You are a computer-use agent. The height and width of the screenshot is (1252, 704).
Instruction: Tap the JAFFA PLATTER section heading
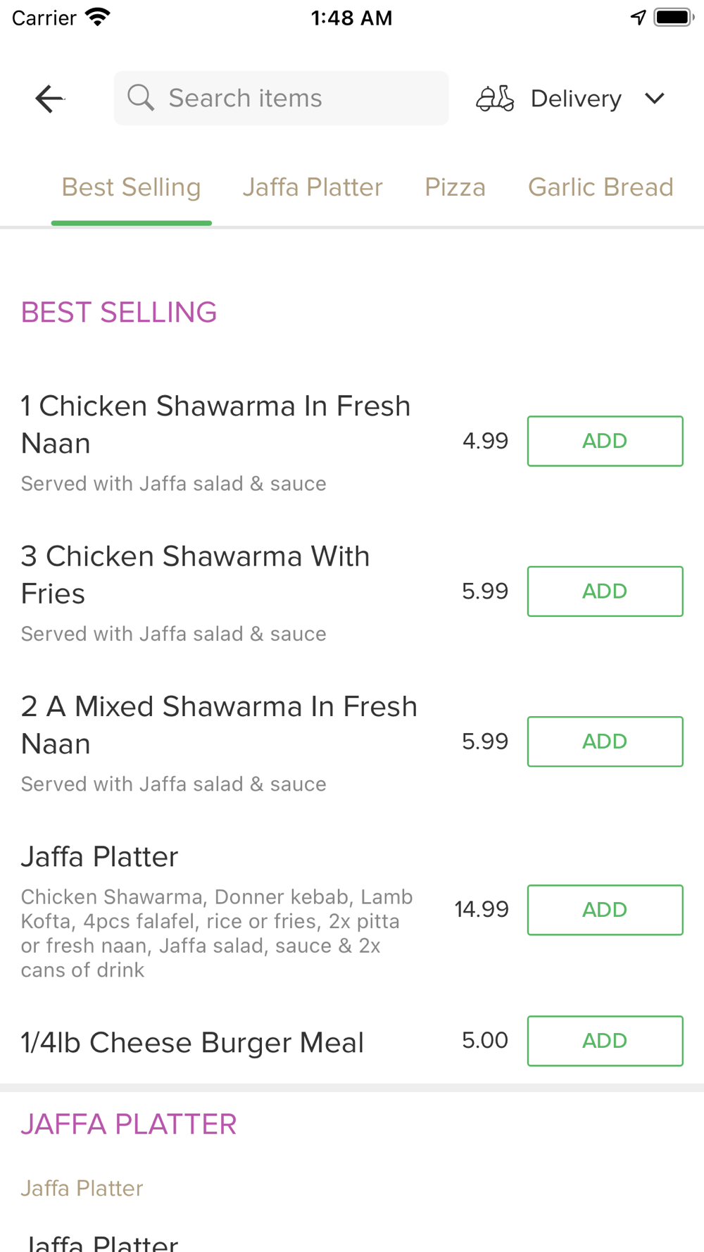[129, 1125]
